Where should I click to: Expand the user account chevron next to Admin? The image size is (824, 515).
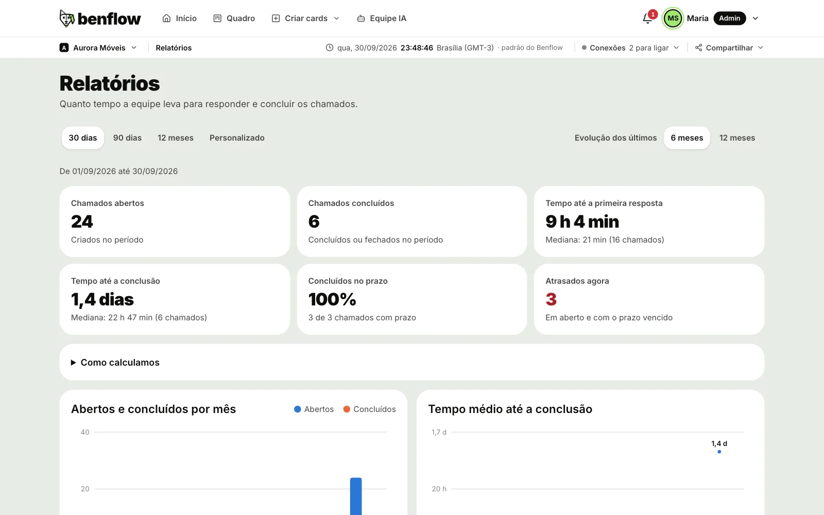tap(756, 19)
